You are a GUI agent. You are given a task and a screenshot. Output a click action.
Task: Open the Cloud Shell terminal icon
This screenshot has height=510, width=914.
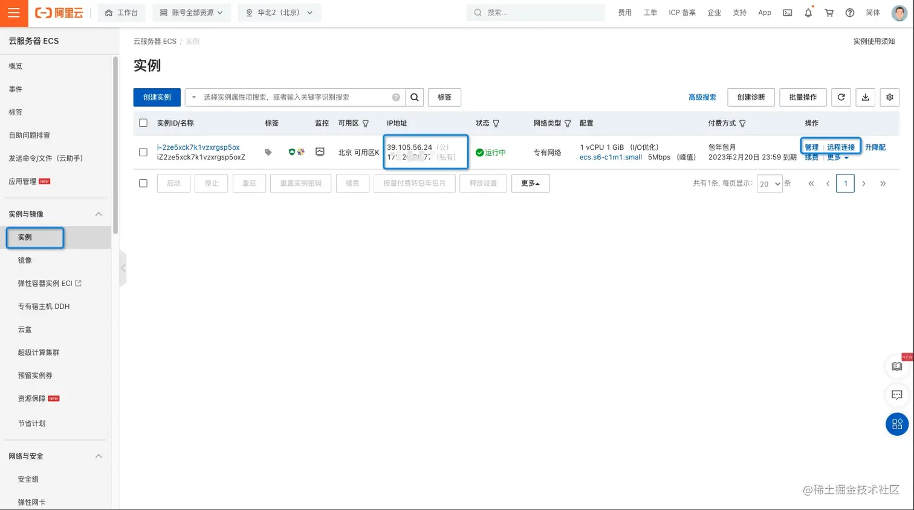[787, 13]
